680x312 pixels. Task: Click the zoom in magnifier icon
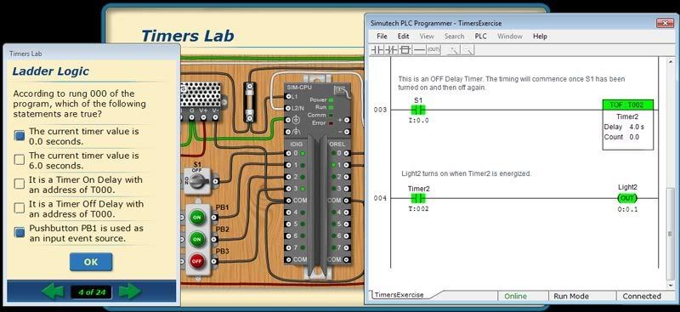click(x=453, y=50)
